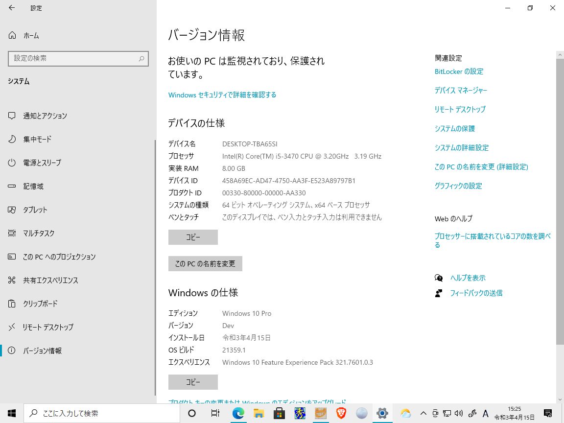Open Cortana circle icon on taskbar
Viewport: 564px width, 423px height.
(192, 413)
